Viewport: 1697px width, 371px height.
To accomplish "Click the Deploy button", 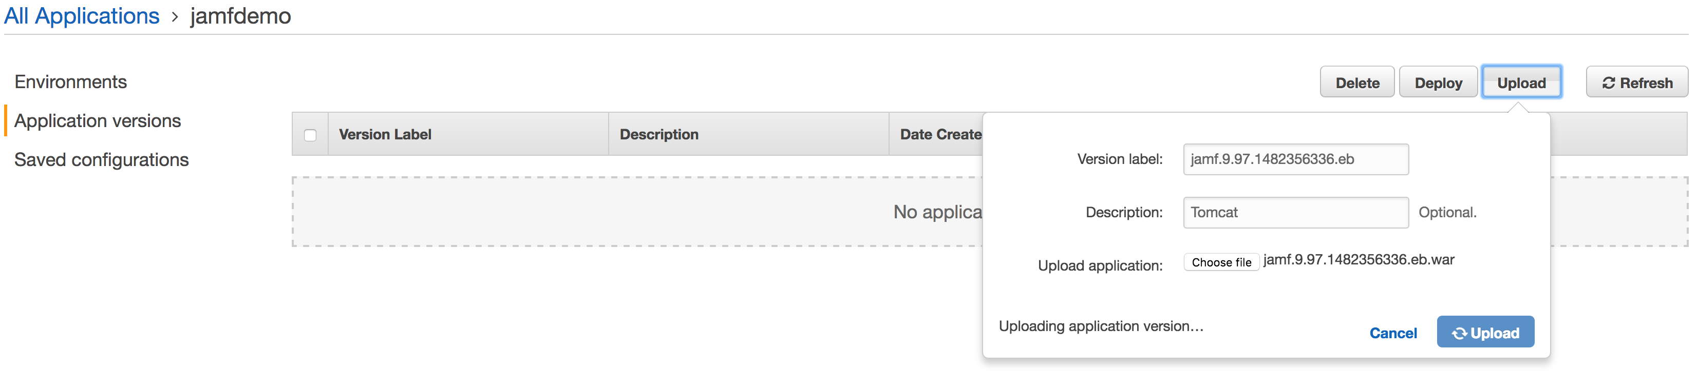I will pos(1438,83).
